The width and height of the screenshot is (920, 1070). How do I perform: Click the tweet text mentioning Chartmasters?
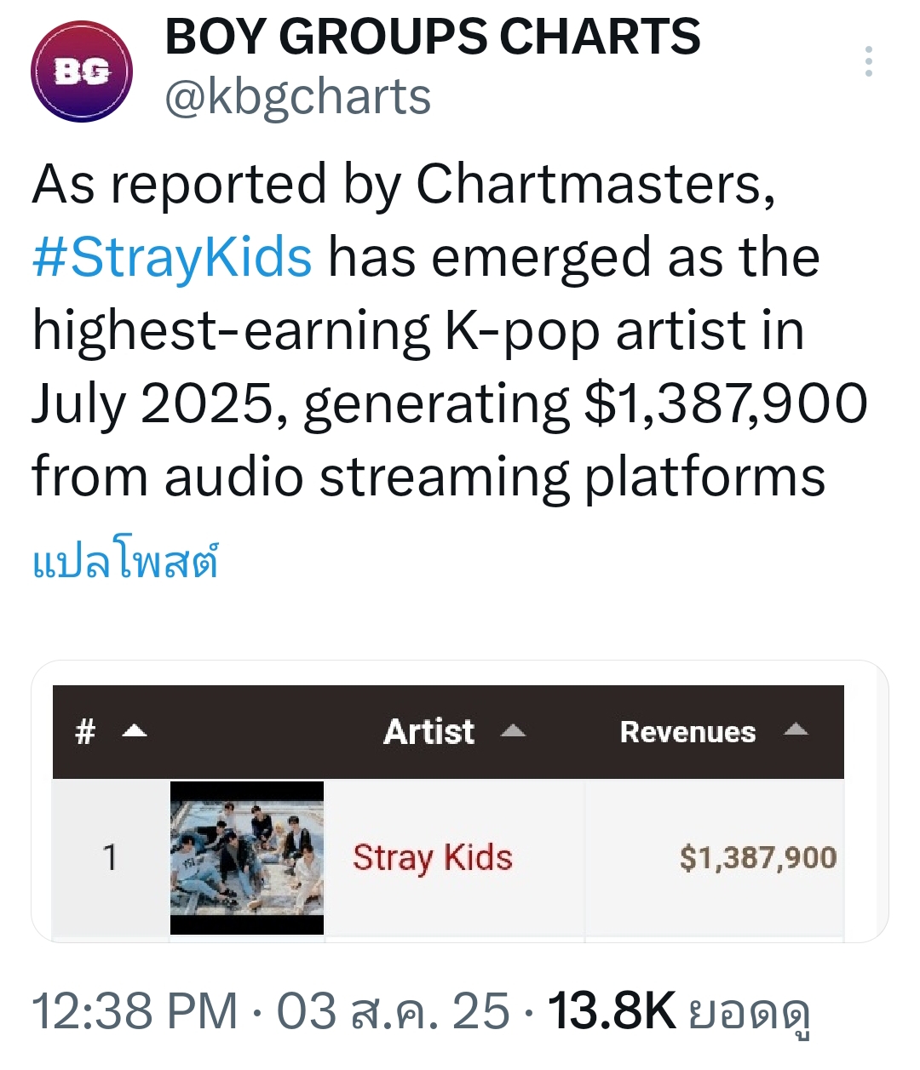click(x=450, y=329)
